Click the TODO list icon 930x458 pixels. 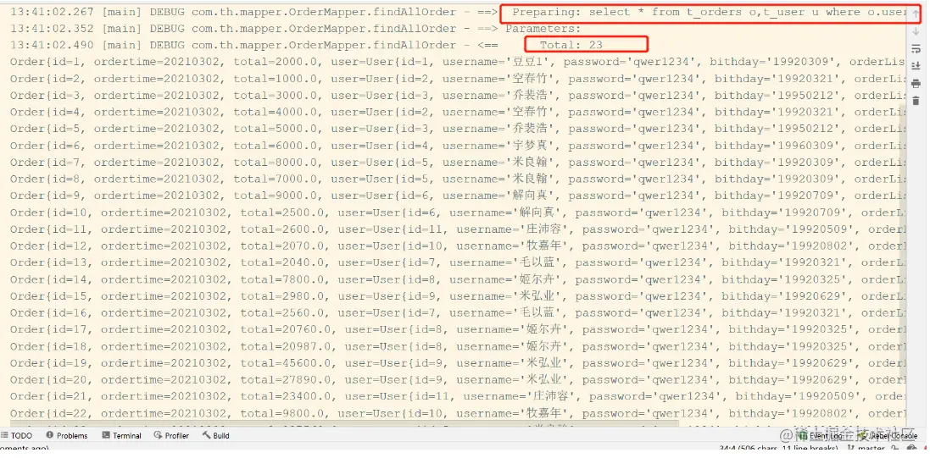point(5,435)
